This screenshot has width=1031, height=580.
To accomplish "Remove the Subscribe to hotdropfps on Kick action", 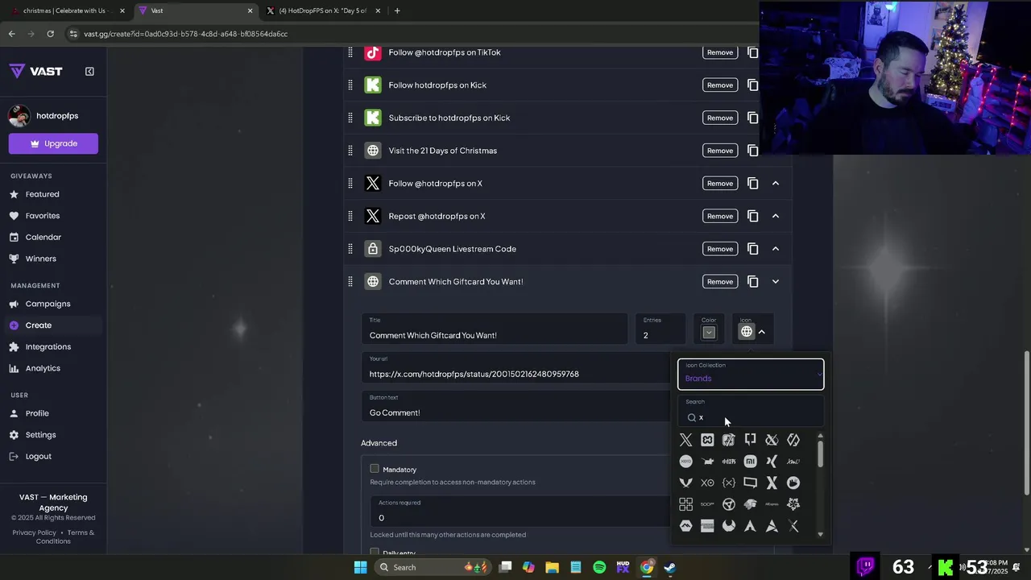I will coord(720,118).
